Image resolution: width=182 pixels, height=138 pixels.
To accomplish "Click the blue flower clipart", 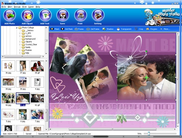I will (x=163, y=121).
